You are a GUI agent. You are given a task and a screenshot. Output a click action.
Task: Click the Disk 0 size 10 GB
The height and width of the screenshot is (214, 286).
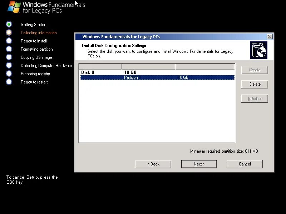click(x=130, y=72)
